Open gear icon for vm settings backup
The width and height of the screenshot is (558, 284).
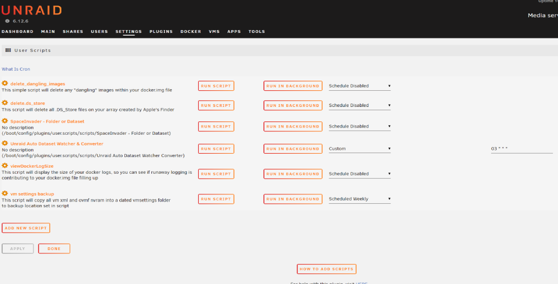pyautogui.click(x=4, y=193)
